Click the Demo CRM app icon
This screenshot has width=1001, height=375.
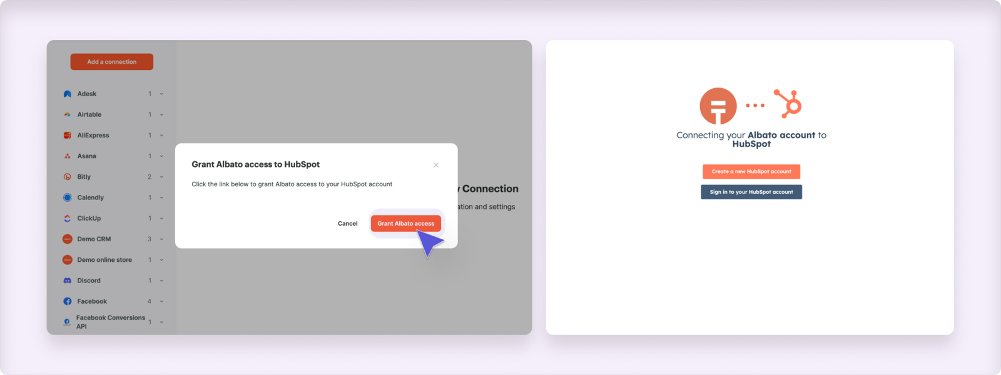(68, 239)
